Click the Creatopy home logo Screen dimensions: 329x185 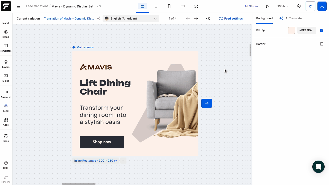coord(6,6)
